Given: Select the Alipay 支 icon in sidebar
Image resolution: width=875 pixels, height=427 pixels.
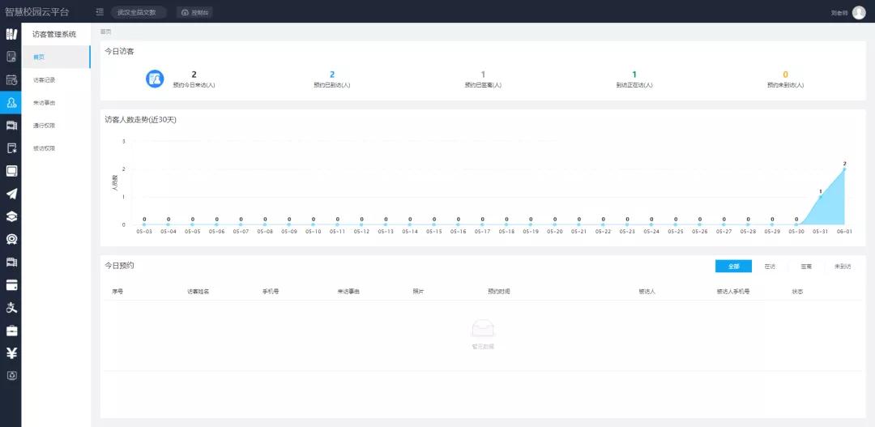Looking at the screenshot, I should pyautogui.click(x=11, y=308).
